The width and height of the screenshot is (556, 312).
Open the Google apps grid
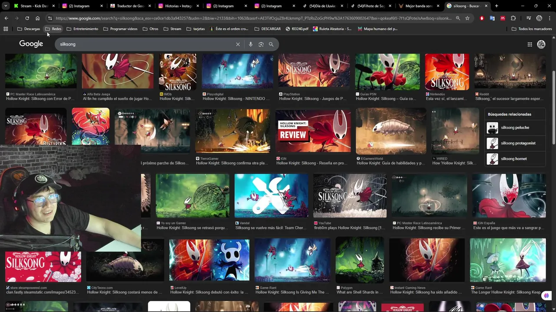[x=530, y=44]
